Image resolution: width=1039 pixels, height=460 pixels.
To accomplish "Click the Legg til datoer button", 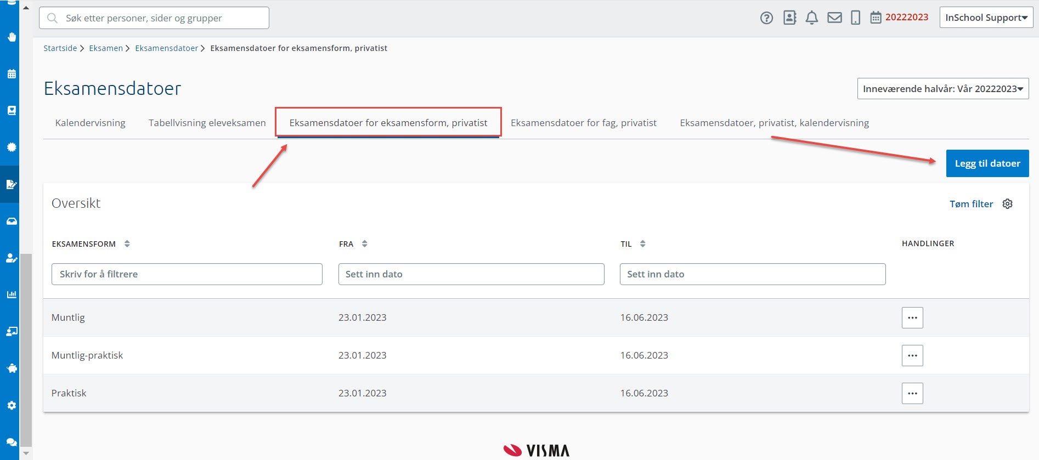I will tap(987, 163).
